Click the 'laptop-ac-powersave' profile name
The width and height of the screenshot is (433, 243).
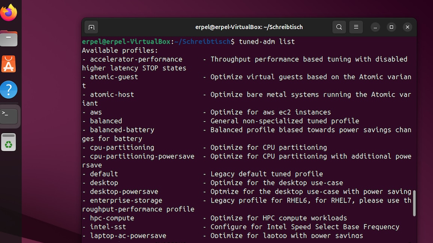click(128, 236)
